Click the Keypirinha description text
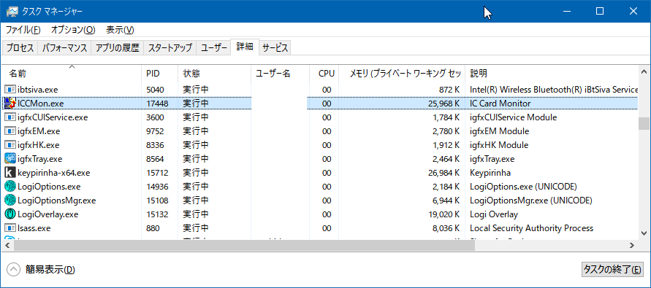This screenshot has height=288, width=651. pos(490,173)
